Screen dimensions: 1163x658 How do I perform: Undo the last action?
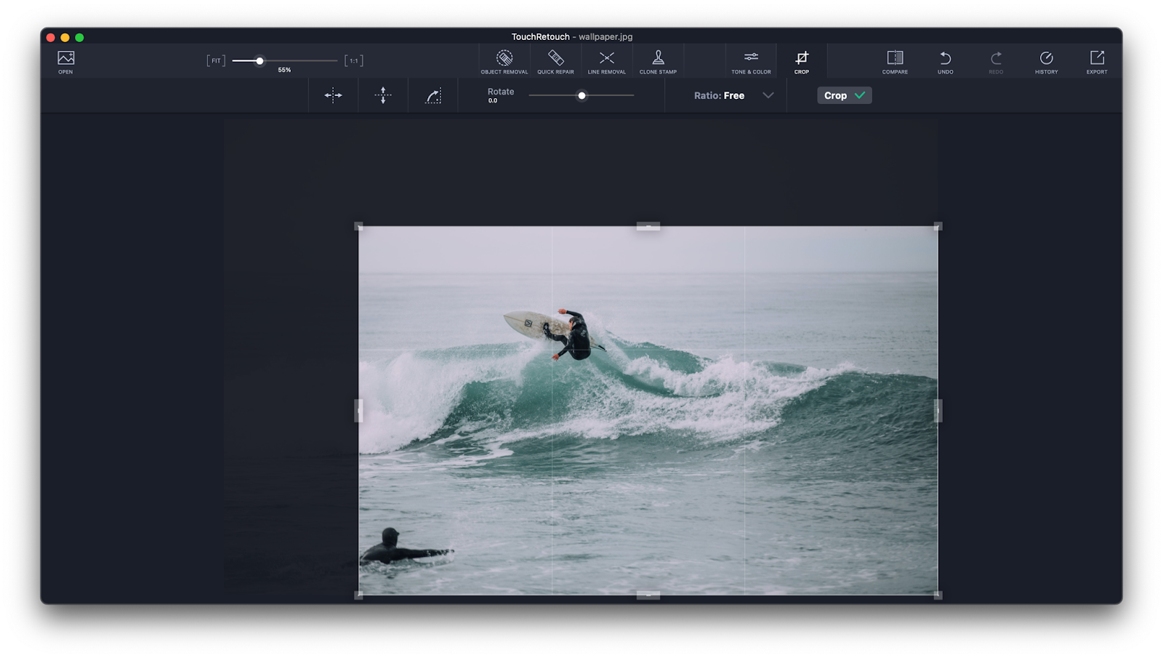pyautogui.click(x=945, y=62)
